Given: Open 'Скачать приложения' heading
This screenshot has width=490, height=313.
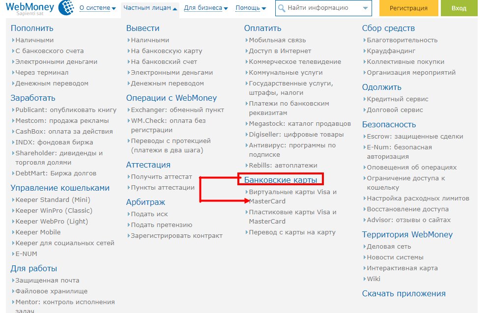Looking at the screenshot, I should 404,294.
